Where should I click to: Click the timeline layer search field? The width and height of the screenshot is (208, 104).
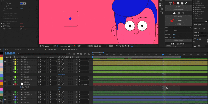click(x=42, y=54)
